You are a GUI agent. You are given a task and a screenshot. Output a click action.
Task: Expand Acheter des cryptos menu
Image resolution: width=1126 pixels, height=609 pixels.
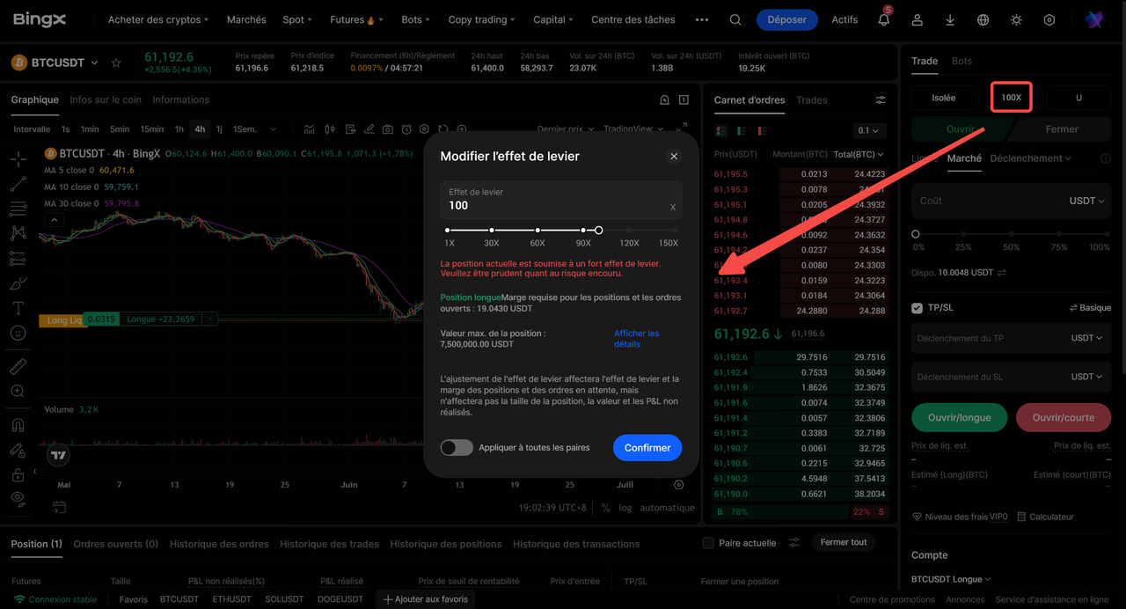[158, 19]
